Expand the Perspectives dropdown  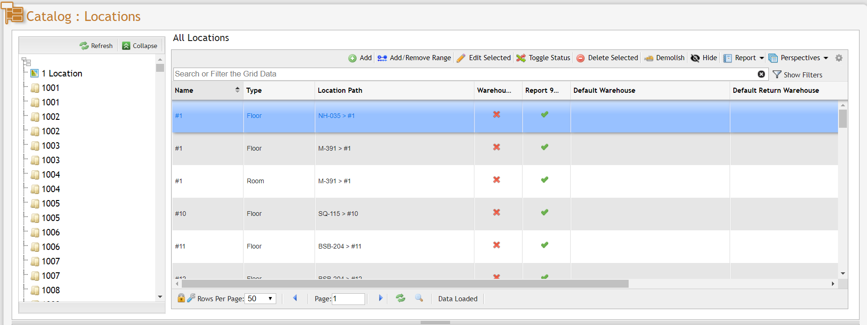pos(798,58)
